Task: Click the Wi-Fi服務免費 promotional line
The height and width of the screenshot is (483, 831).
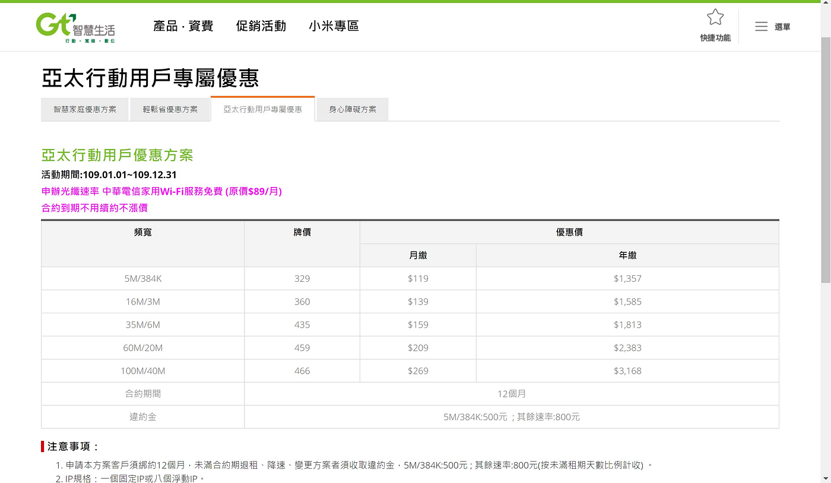Action: [161, 192]
